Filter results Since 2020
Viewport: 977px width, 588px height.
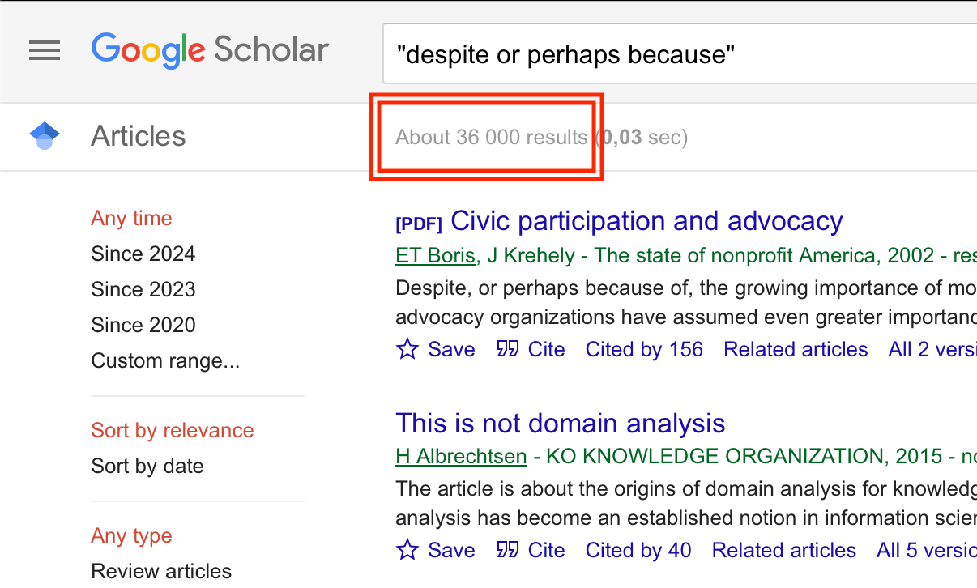pyautogui.click(x=143, y=325)
